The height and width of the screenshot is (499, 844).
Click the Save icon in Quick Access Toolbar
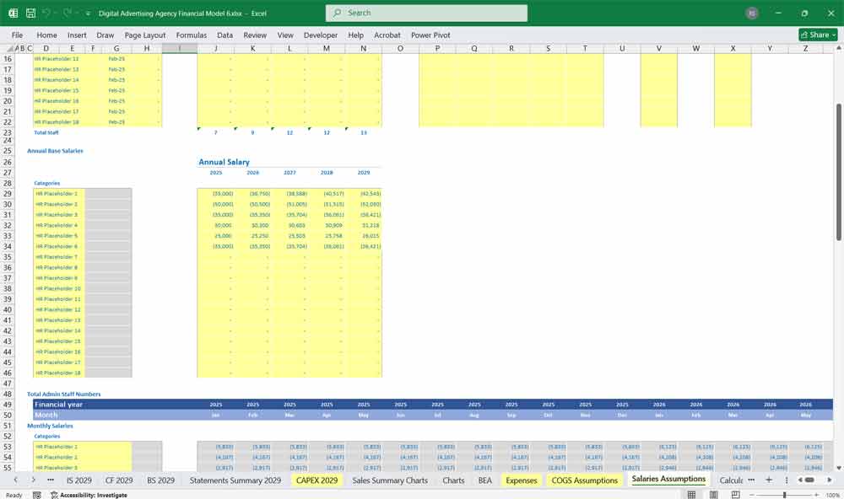coord(30,13)
